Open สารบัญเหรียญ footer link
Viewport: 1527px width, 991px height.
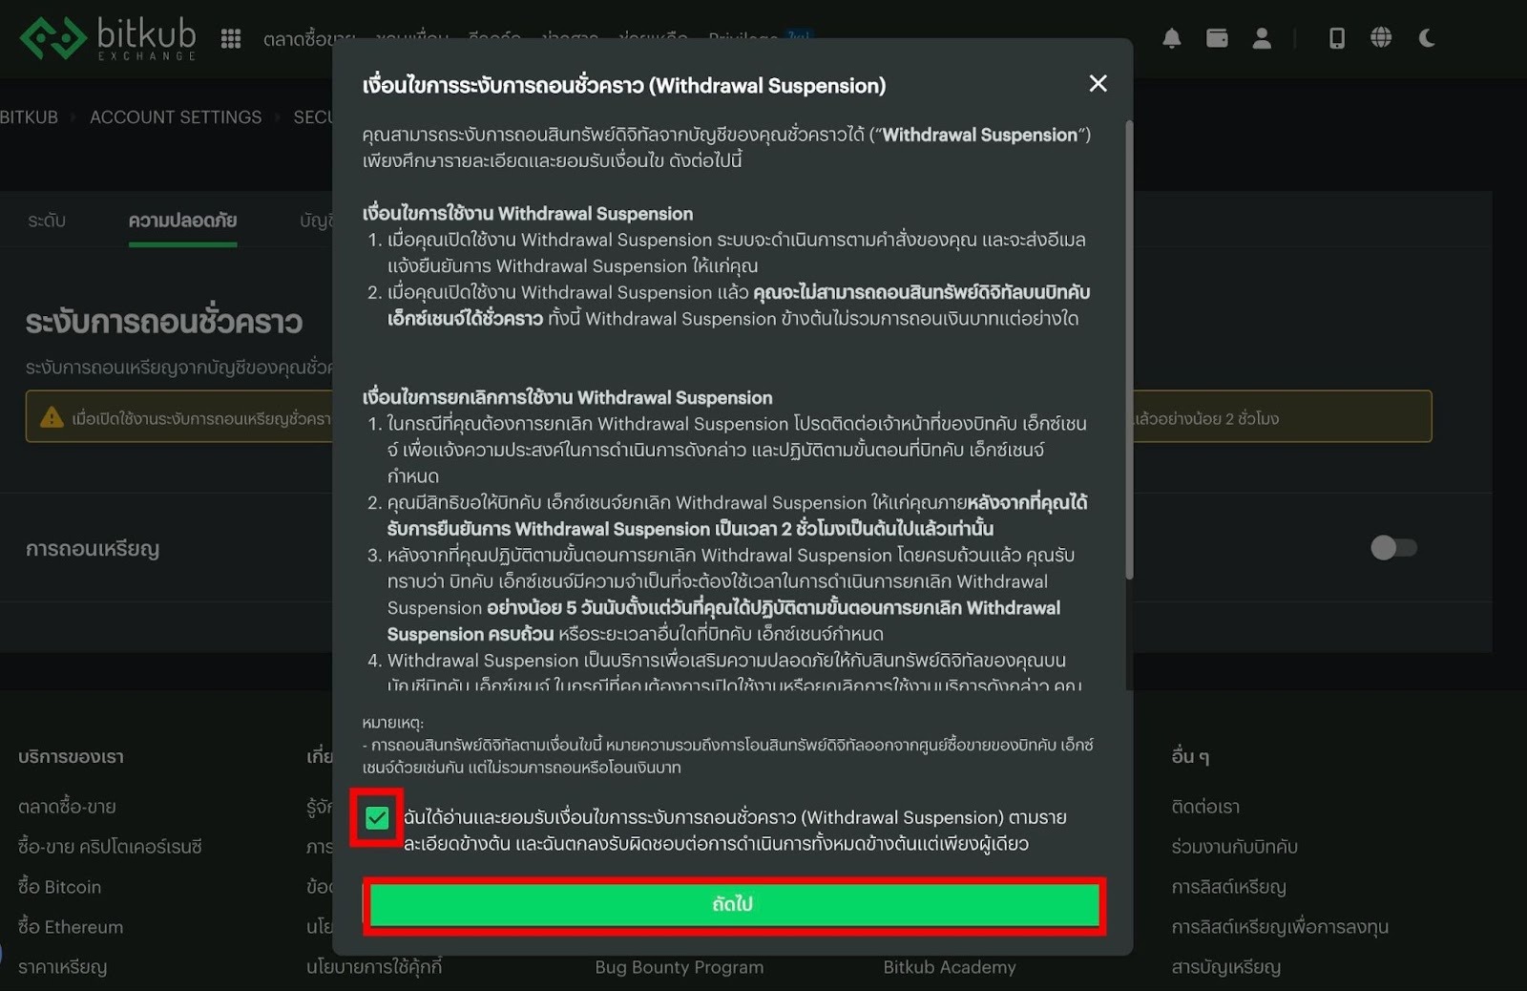click(1225, 967)
